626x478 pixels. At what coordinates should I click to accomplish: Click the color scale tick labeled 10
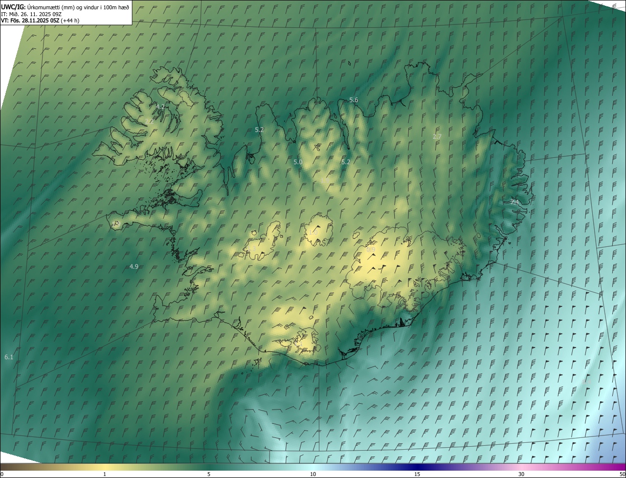coord(313,475)
